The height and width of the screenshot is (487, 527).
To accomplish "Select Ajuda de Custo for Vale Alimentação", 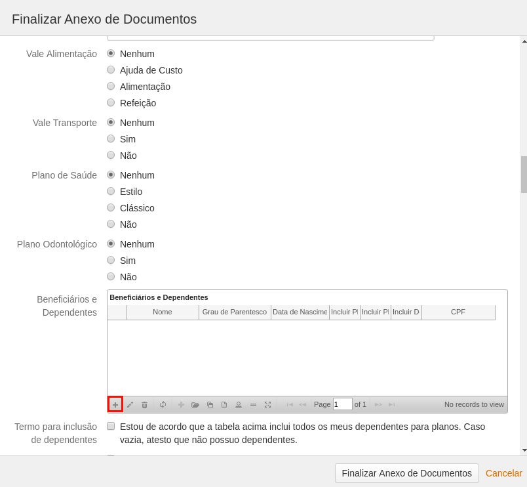I will [x=111, y=70].
